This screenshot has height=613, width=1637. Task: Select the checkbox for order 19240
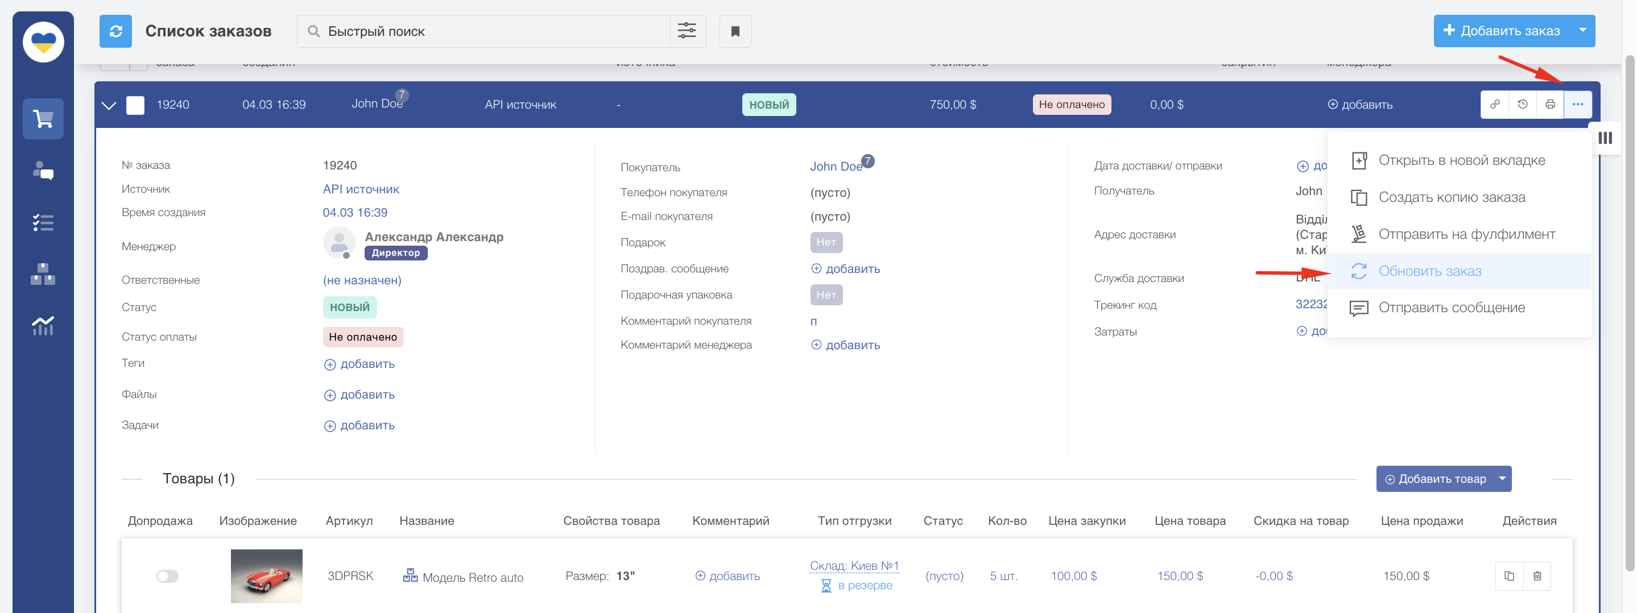coord(135,105)
